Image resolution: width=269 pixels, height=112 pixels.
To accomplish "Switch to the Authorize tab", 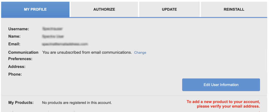I will coord(104,9).
